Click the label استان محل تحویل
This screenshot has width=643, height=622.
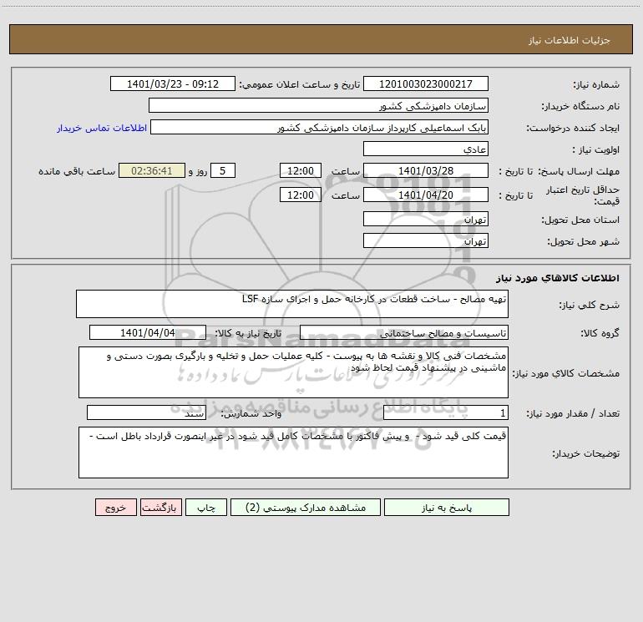click(580, 220)
